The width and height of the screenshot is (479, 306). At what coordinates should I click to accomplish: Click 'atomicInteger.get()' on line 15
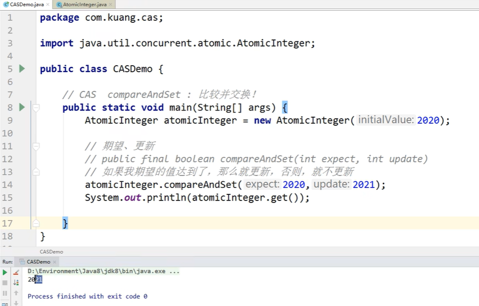point(245,197)
